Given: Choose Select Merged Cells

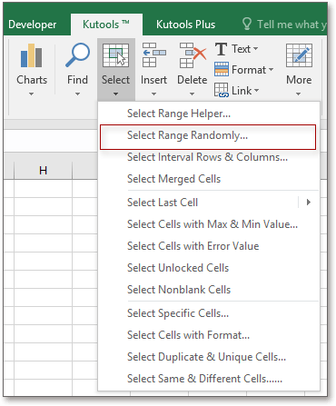Looking at the screenshot, I should (209, 179).
